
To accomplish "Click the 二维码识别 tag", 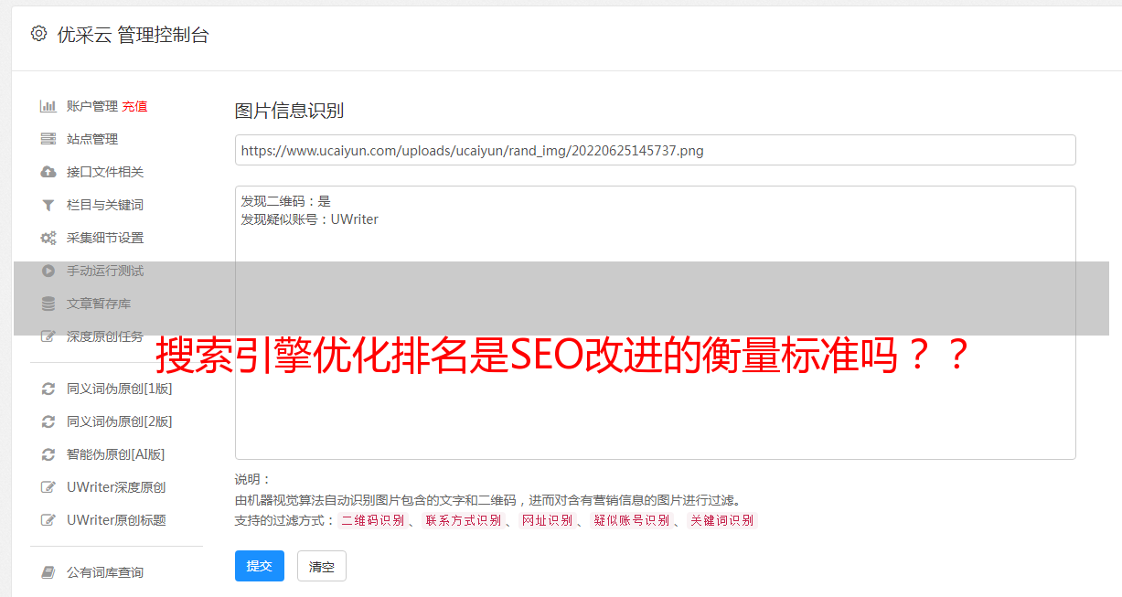I will pos(372,520).
